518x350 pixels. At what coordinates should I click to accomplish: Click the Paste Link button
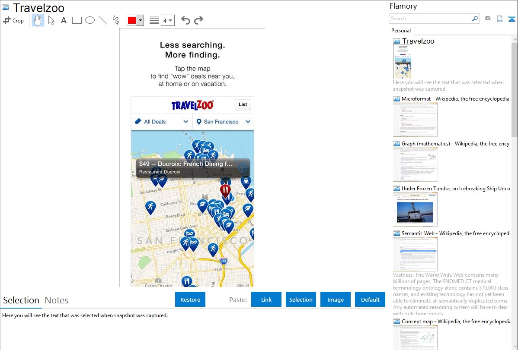(x=266, y=300)
